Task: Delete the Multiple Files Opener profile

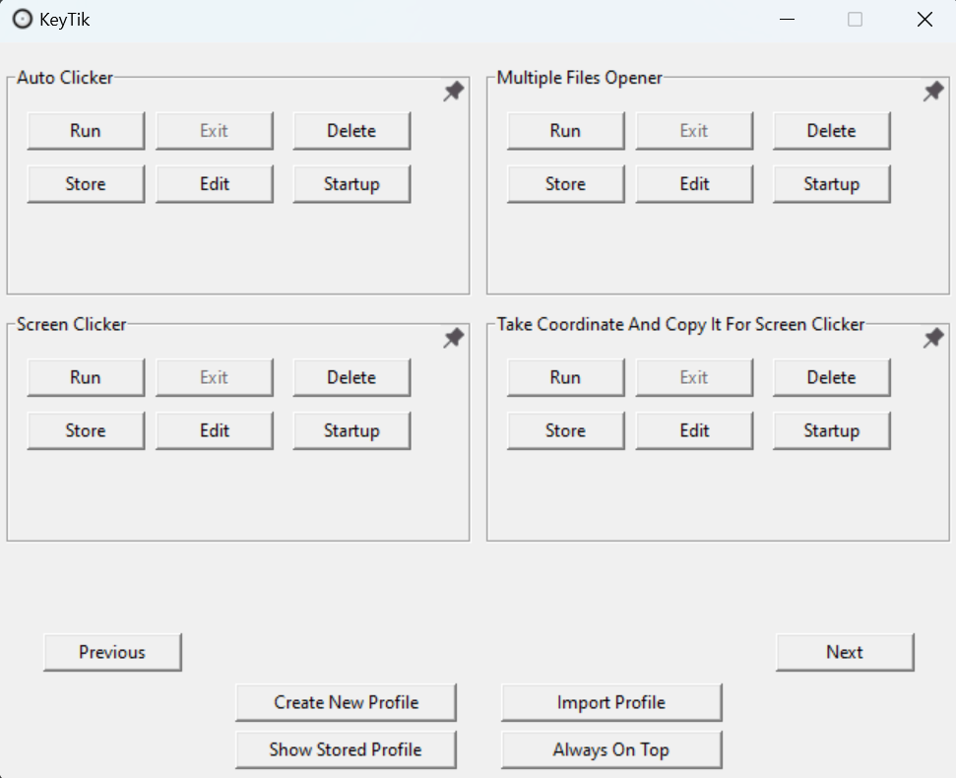Action: click(x=832, y=130)
